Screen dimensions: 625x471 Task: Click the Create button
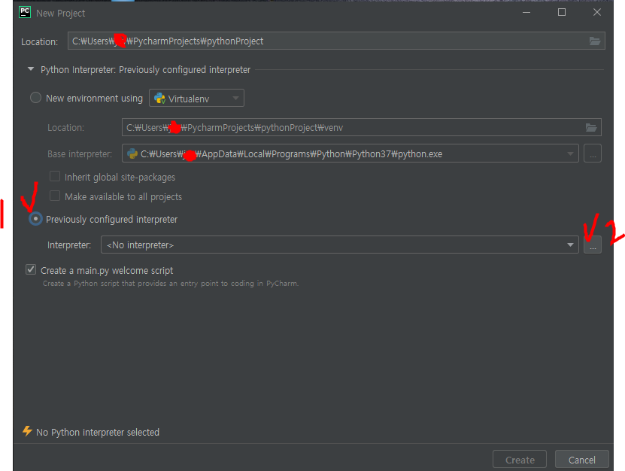click(520, 460)
